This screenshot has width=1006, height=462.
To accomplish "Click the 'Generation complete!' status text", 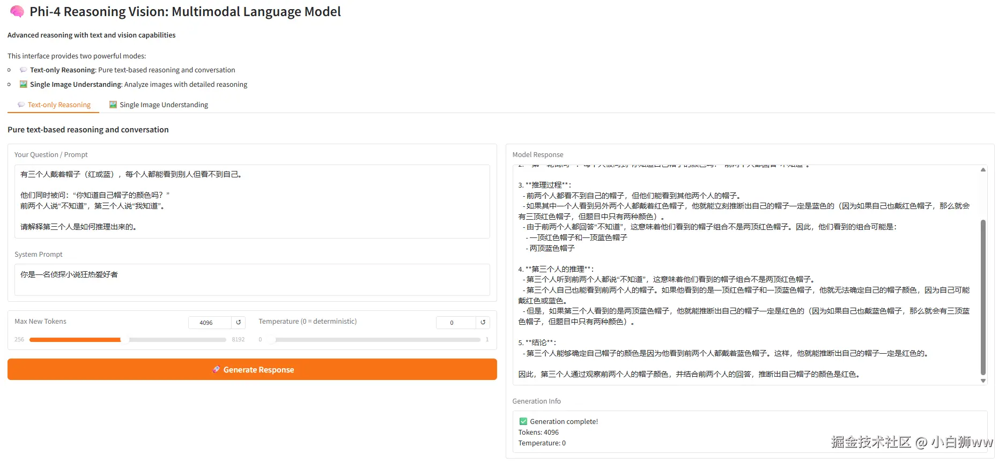I will point(564,421).
